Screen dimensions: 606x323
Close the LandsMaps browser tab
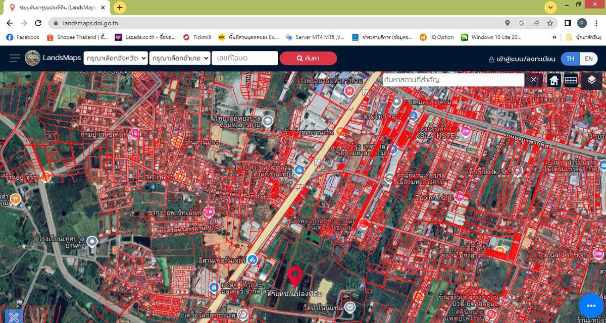point(104,8)
